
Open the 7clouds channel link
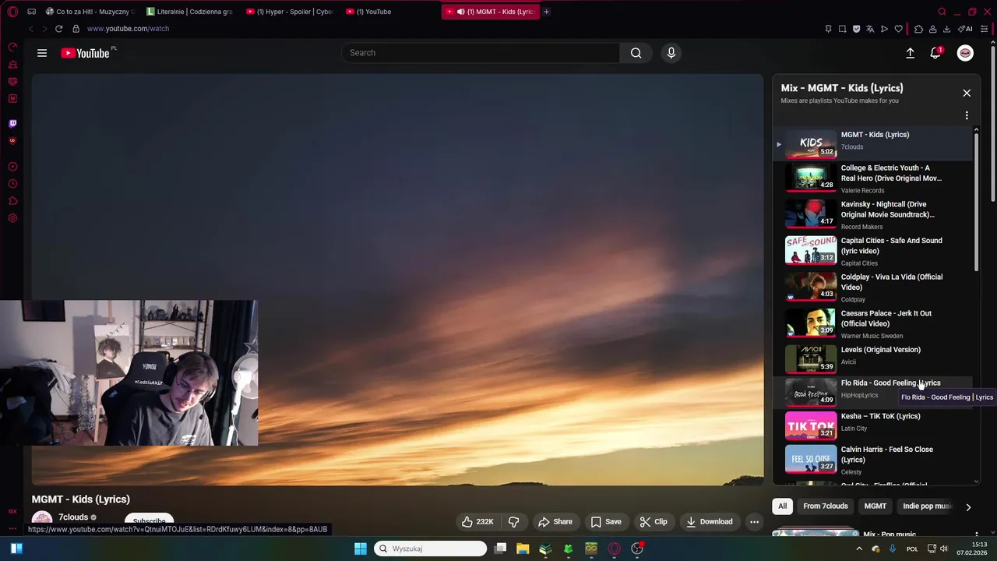pos(73,517)
